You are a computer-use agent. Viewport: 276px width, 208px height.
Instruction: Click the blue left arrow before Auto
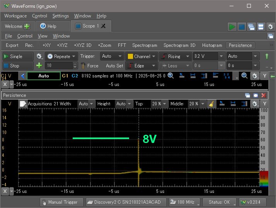click(22, 76)
